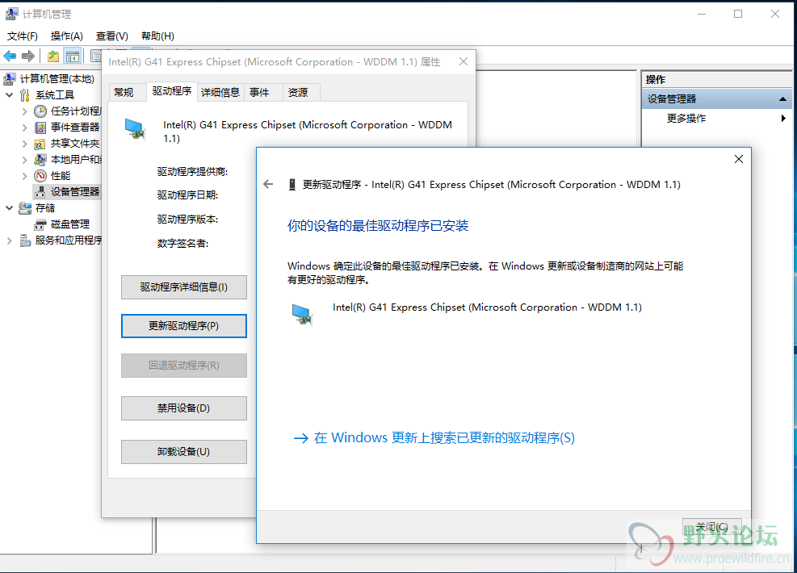This screenshot has height=573, width=797.
Task: Click the Computer Management app icon in title bar
Action: (x=11, y=14)
